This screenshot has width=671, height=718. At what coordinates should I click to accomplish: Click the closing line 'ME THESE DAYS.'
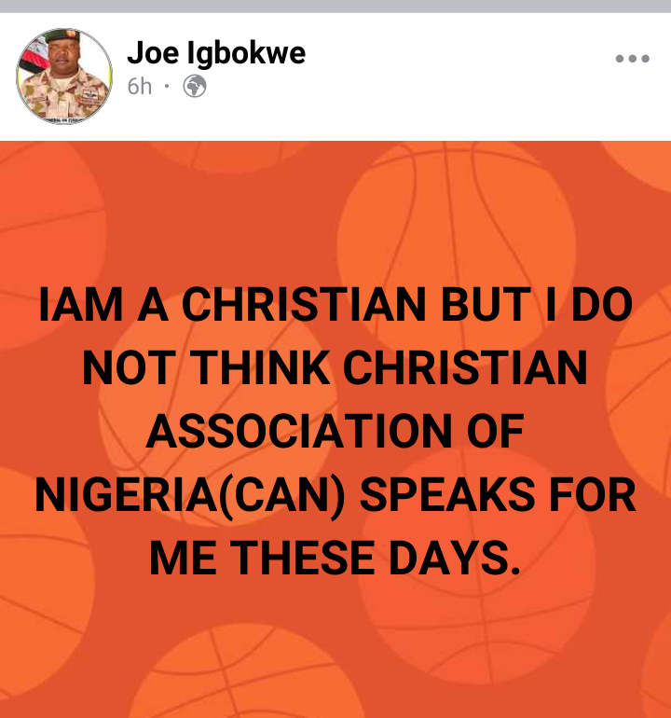tap(335, 559)
